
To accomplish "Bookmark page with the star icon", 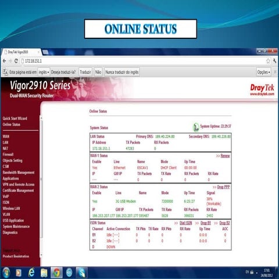I will click(268, 61).
